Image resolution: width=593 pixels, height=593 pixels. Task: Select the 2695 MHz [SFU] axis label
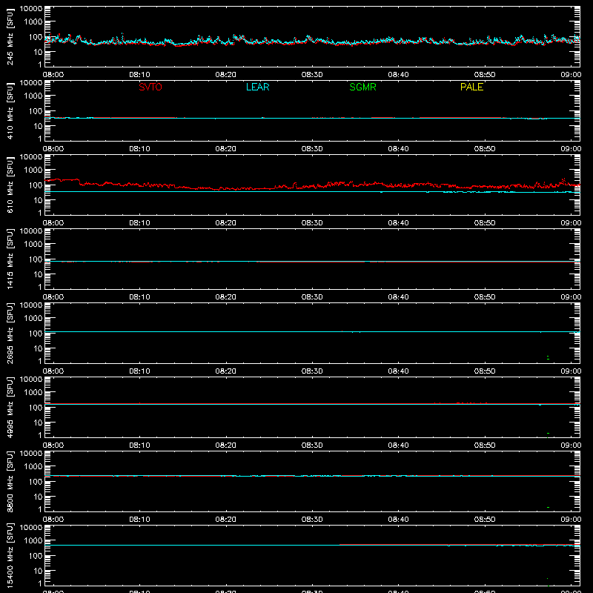click(x=10, y=333)
